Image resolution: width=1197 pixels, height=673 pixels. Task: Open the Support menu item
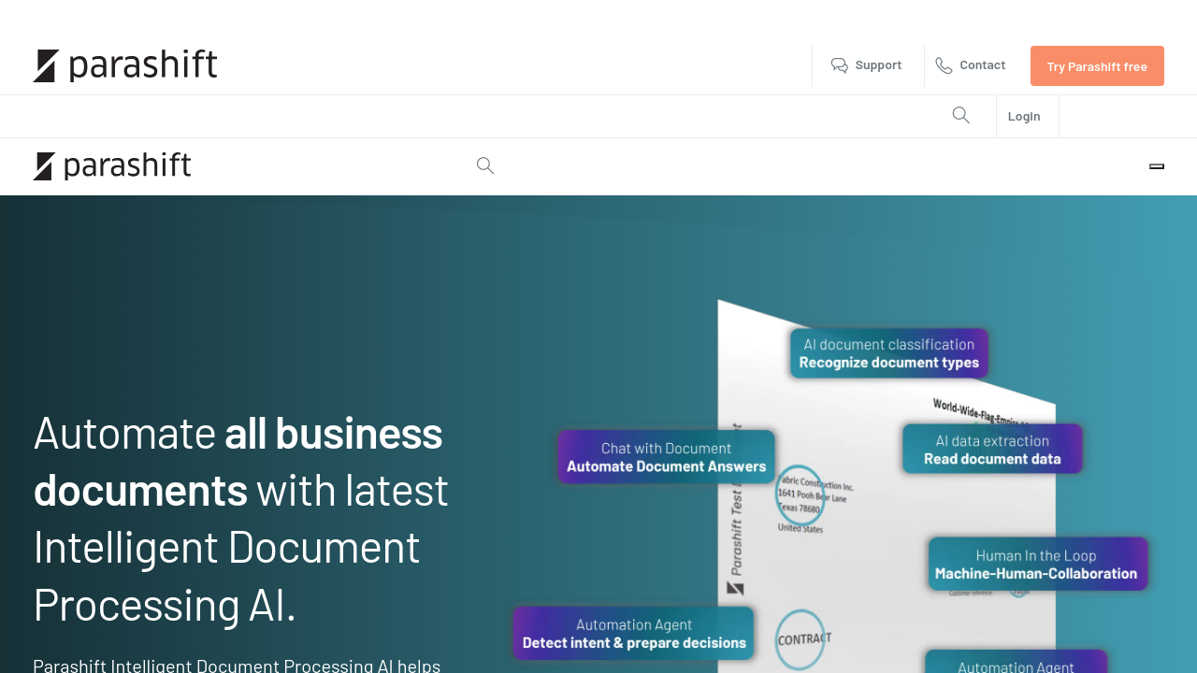click(x=878, y=64)
